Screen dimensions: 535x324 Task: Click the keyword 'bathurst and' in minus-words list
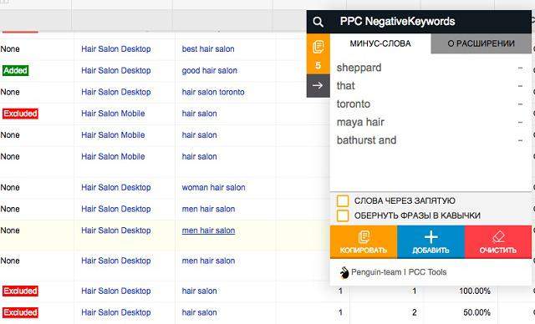[366, 140]
